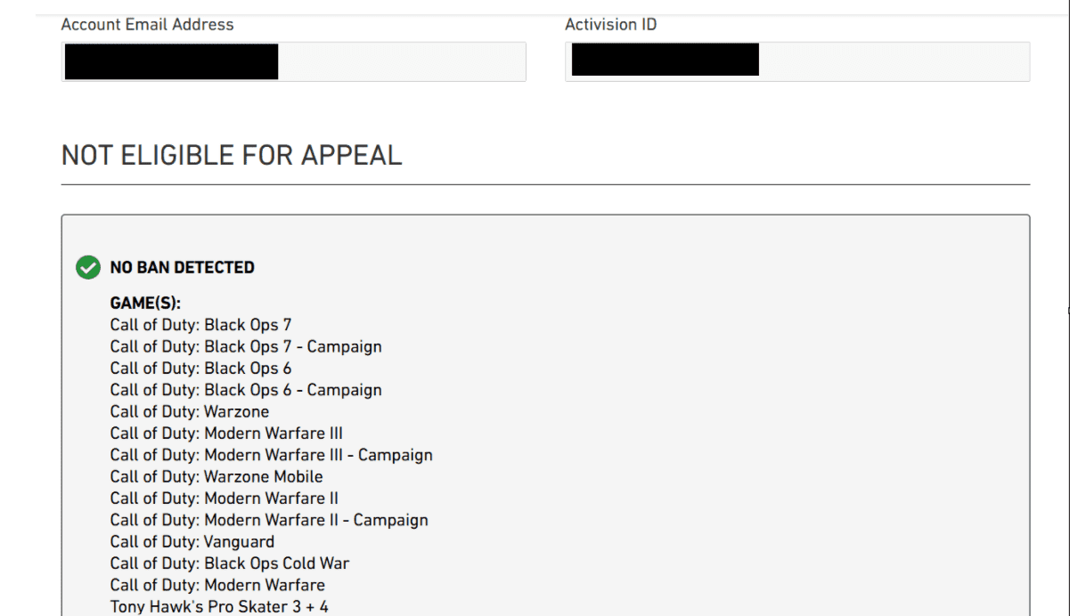This screenshot has width=1070, height=616.
Task: Click the NO BAN DETECTED status text
Action: (182, 267)
